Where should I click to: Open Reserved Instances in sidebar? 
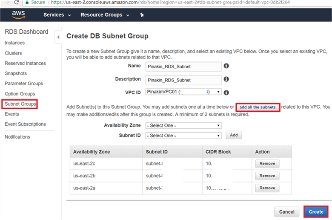coord(25,63)
